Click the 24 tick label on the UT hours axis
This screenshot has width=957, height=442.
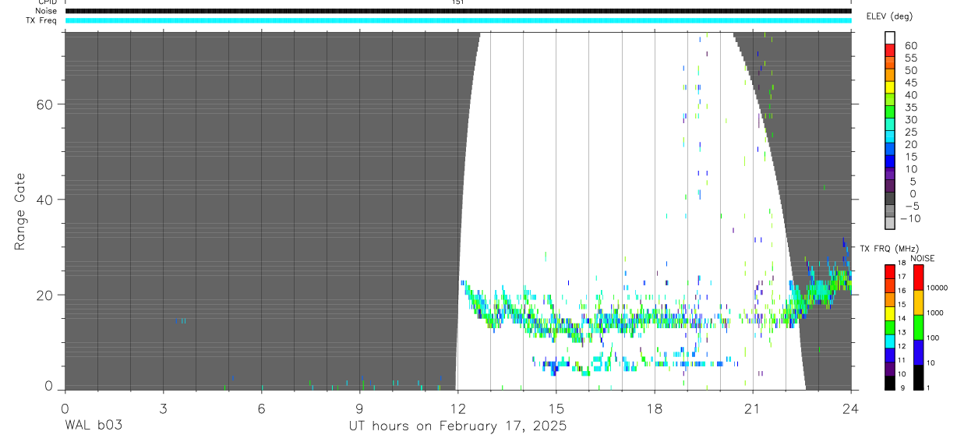850,408
